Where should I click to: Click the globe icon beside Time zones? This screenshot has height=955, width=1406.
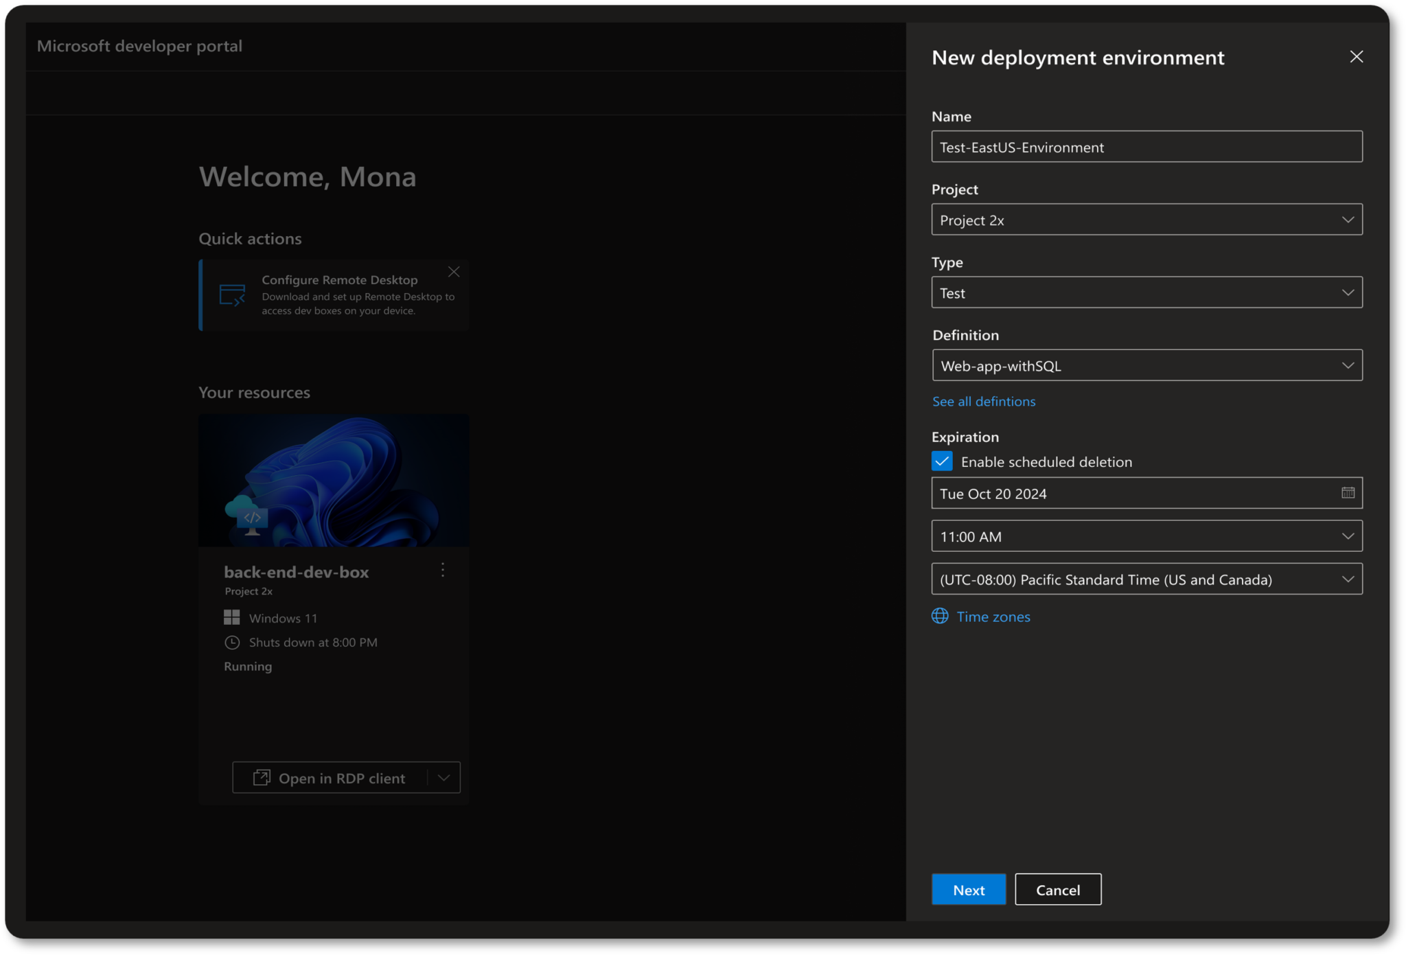(x=940, y=616)
